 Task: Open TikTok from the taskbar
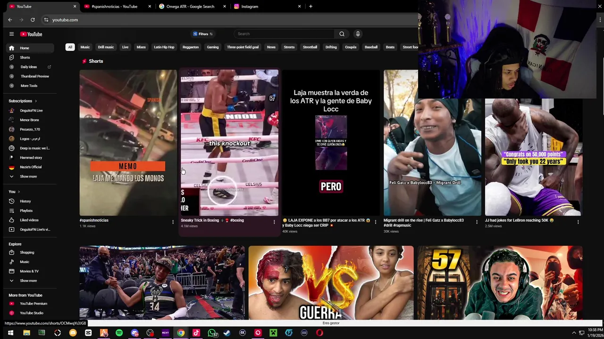196,333
